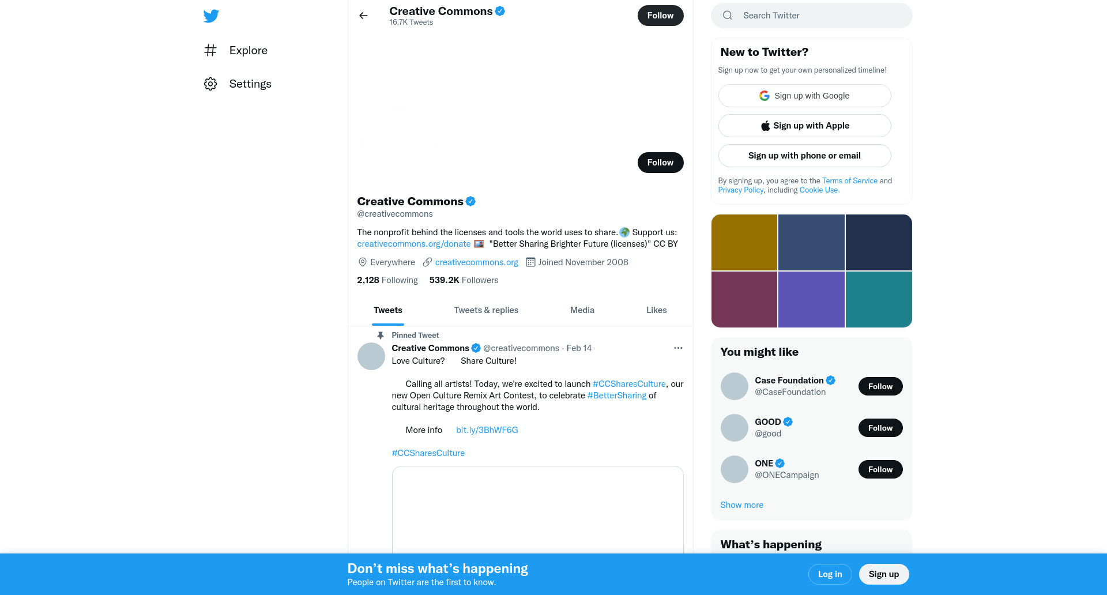Follow the GOOD account
This screenshot has width=1107, height=595.
pos(880,428)
